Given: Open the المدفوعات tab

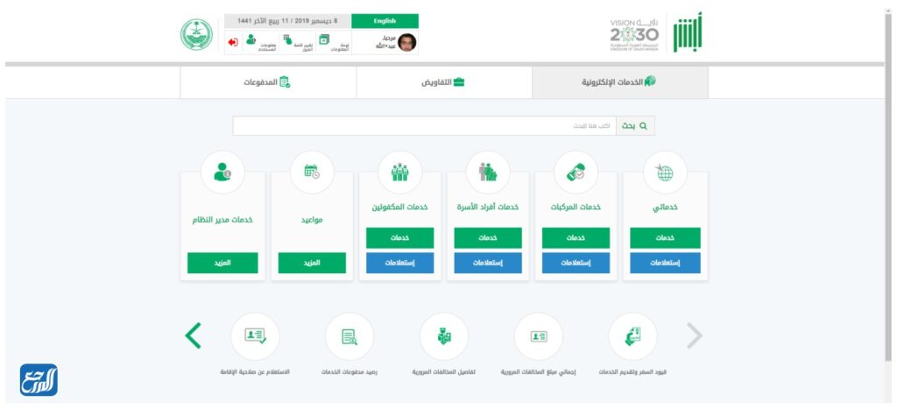Looking at the screenshot, I should (x=268, y=82).
